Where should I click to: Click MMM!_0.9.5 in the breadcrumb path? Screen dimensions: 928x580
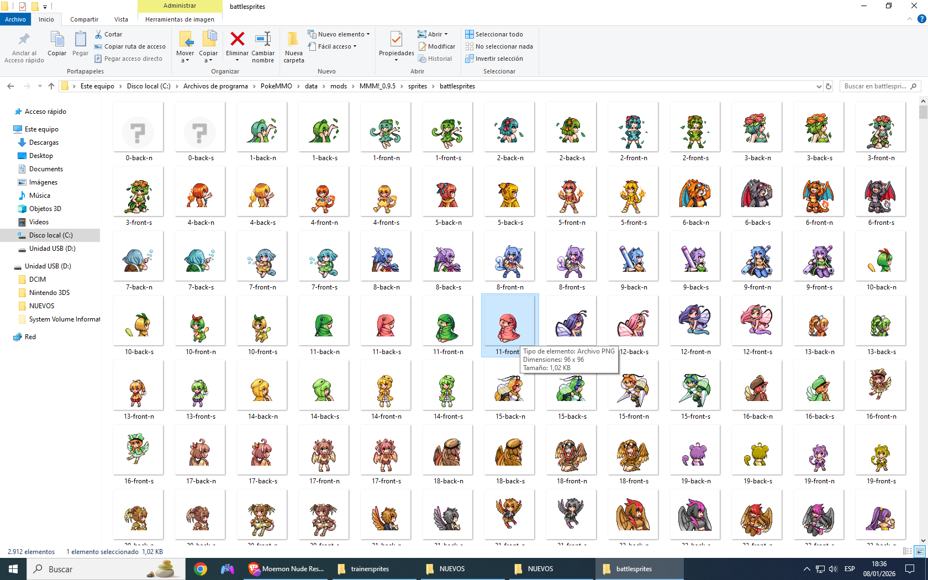pyautogui.click(x=377, y=86)
